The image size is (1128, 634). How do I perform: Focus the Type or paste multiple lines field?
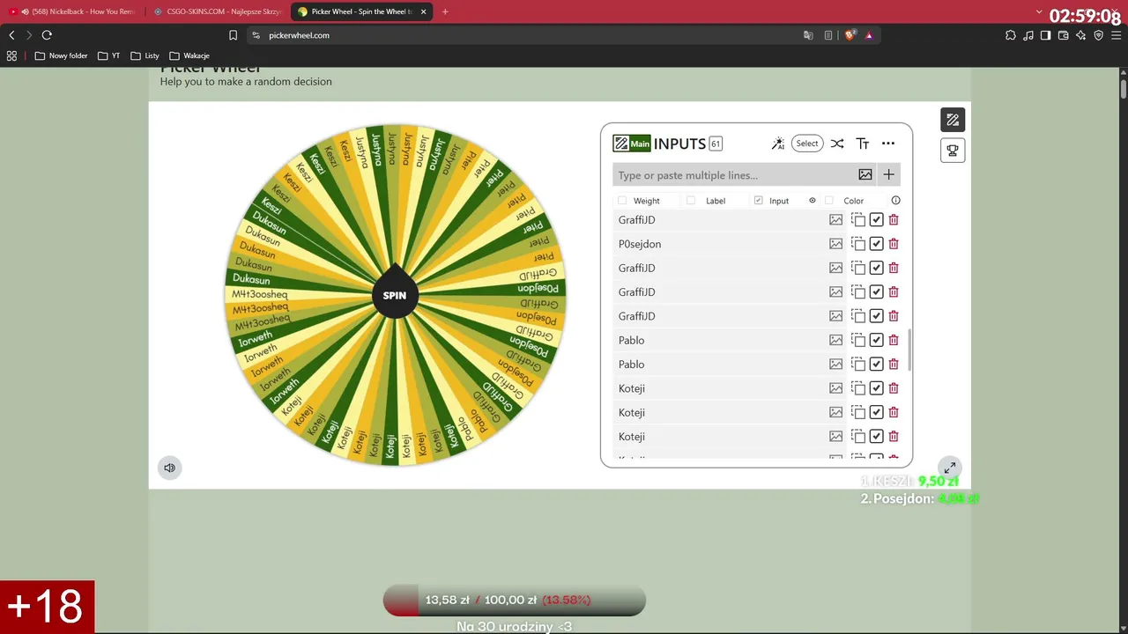(x=733, y=174)
